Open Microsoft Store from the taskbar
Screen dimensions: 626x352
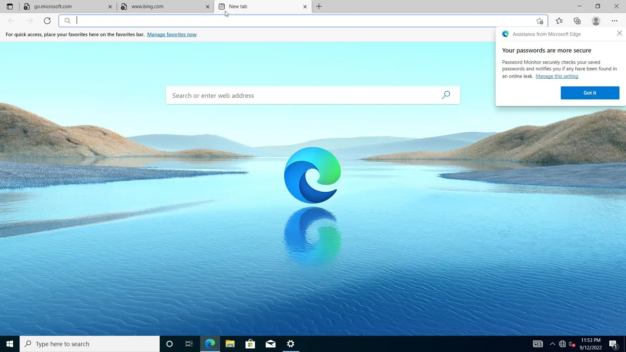(250, 344)
